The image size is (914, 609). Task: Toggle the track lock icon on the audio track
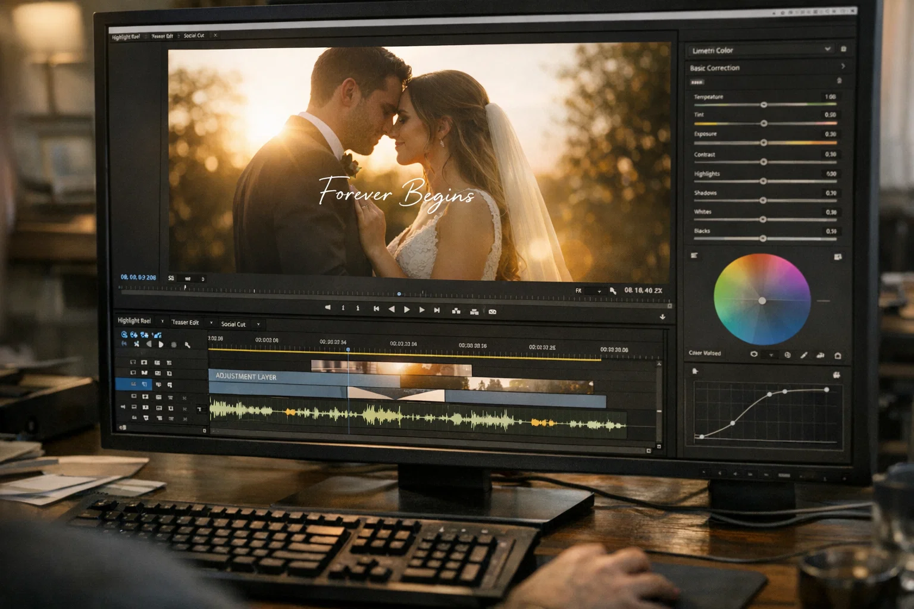click(171, 409)
